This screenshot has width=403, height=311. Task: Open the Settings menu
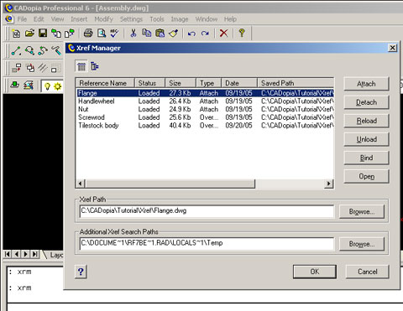(x=131, y=19)
